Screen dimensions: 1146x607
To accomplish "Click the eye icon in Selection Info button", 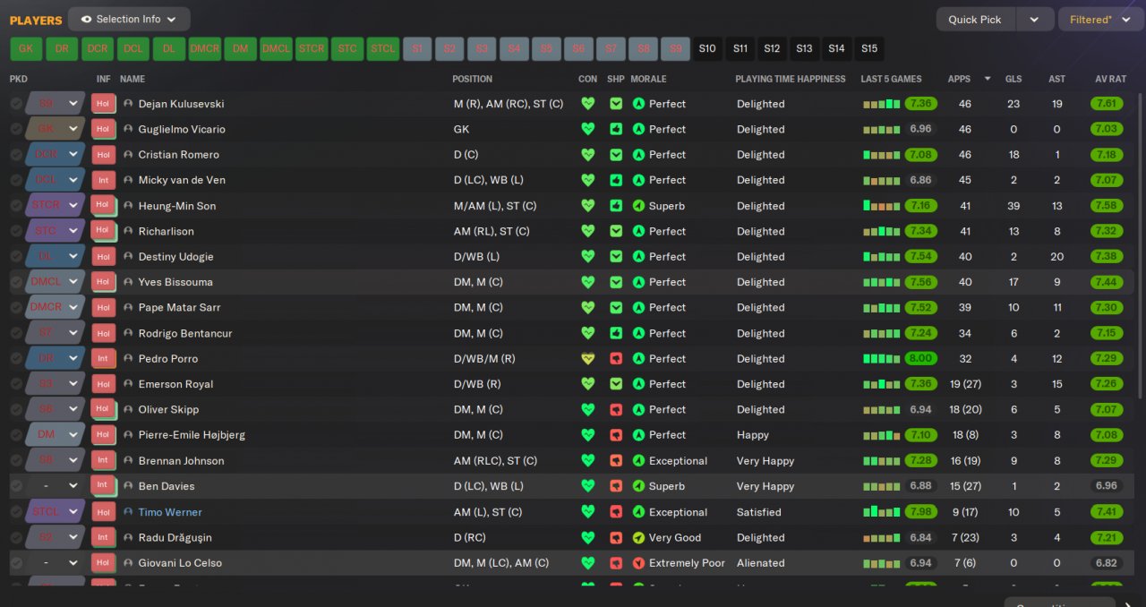I will [86, 19].
